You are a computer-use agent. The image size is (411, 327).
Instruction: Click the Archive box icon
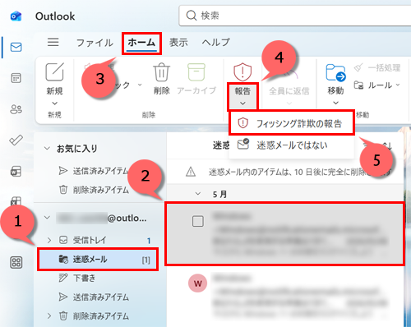point(196,72)
